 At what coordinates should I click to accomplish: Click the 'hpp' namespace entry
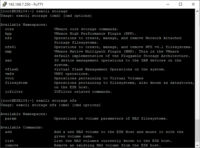pyautogui.click(x=8, y=34)
